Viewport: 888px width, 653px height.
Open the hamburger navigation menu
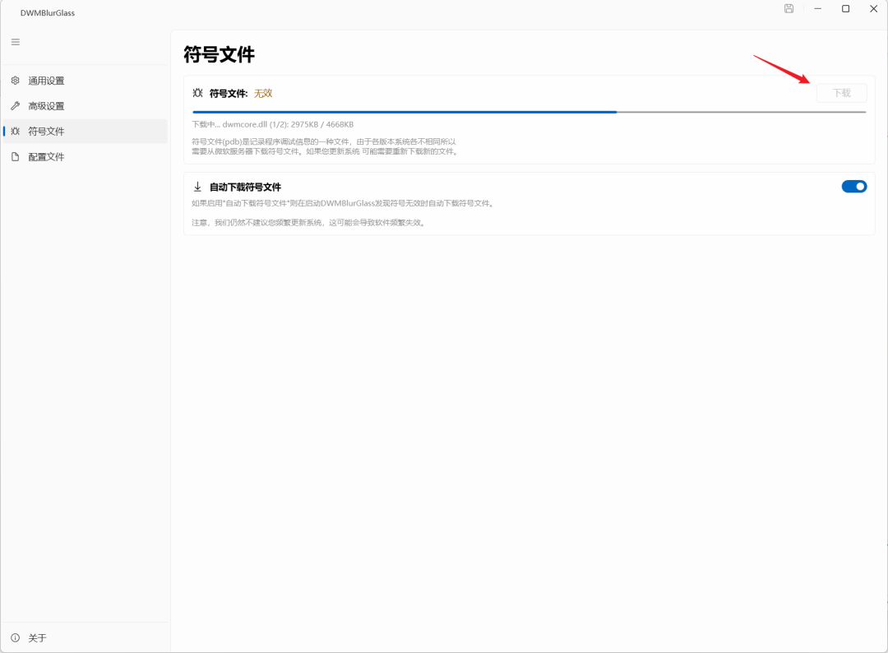point(15,41)
